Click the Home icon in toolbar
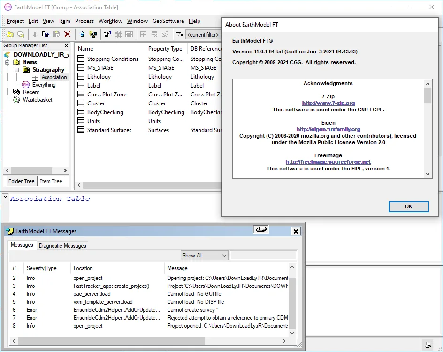This screenshot has width=443, height=352. click(82, 34)
